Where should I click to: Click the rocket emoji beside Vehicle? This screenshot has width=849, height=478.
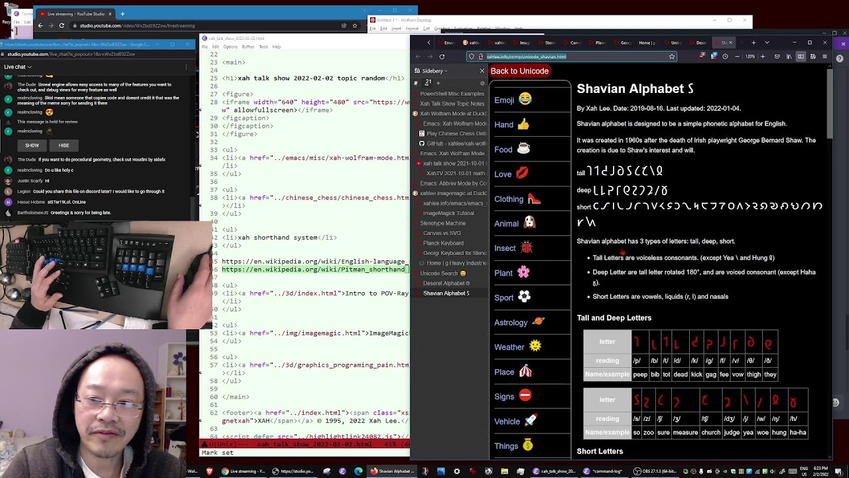pyautogui.click(x=531, y=421)
